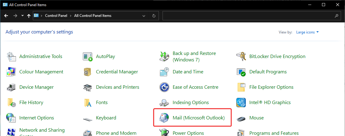Image resolution: width=345 pixels, height=136 pixels.
Task: Open the address bar history dropdown
Action: [144, 16]
